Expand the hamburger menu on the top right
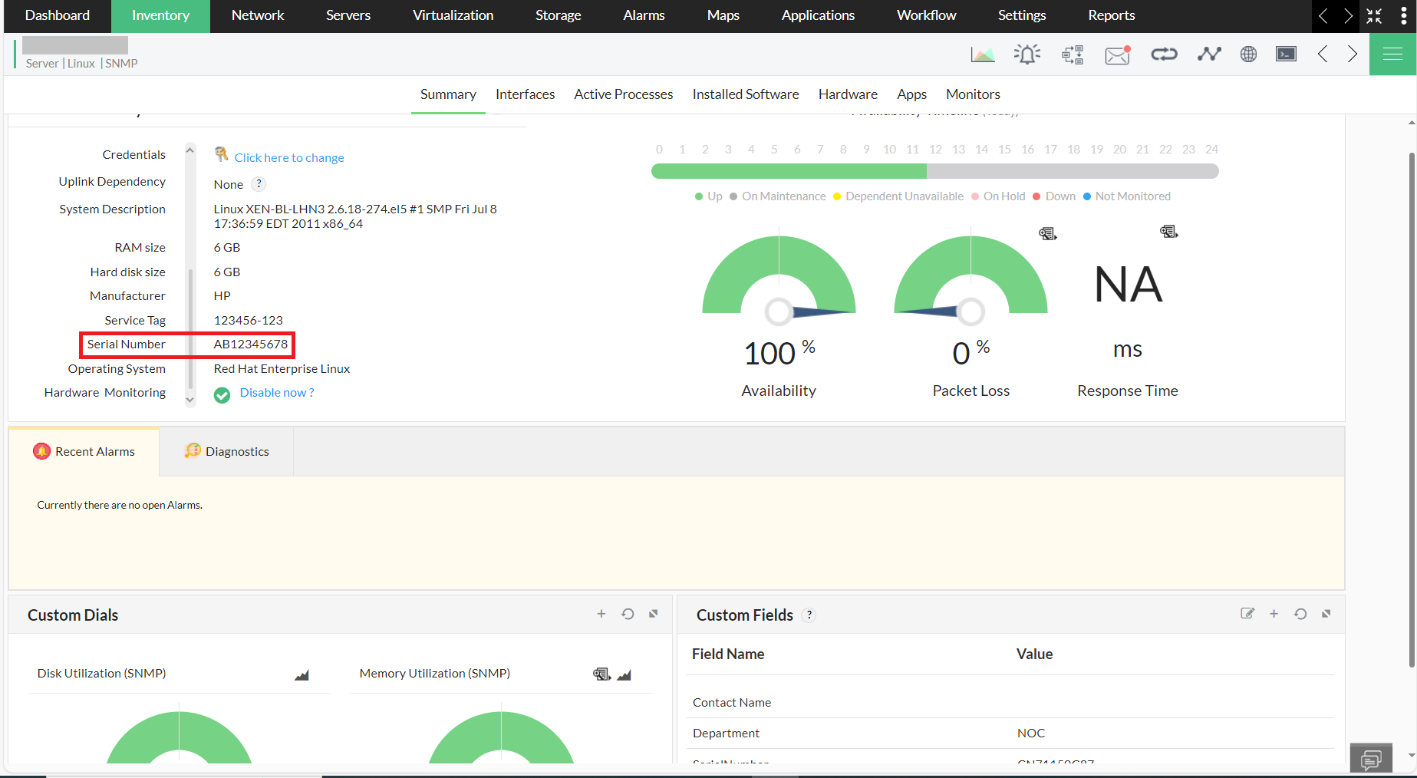 point(1393,54)
